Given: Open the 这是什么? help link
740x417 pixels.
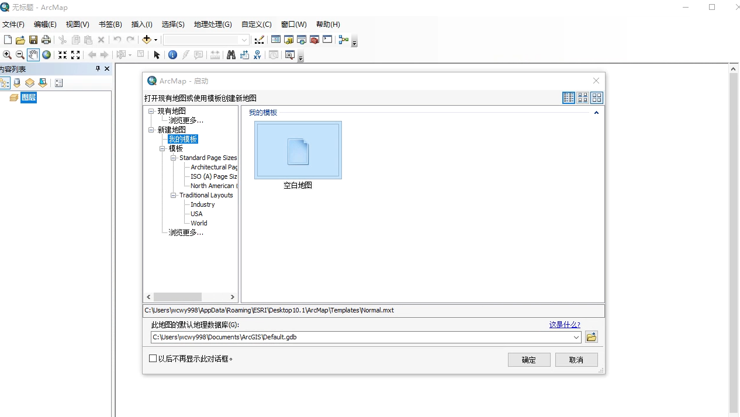Looking at the screenshot, I should [x=565, y=325].
